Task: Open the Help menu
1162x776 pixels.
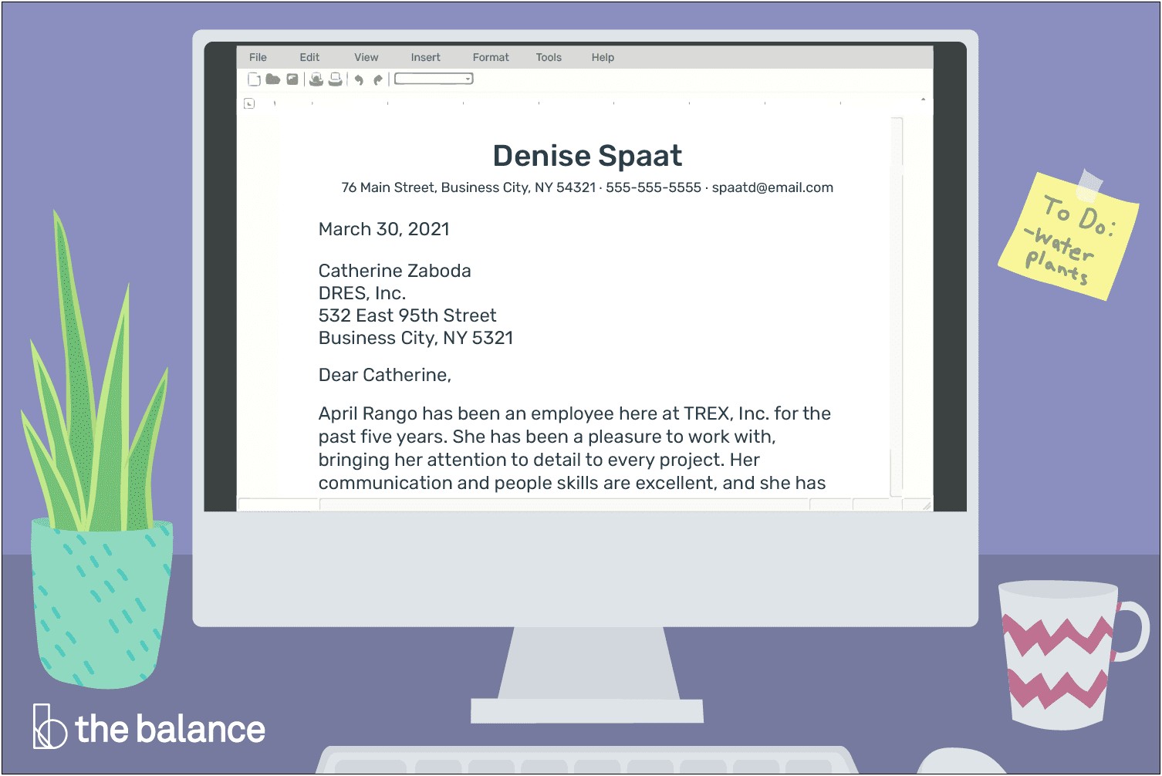Action: click(x=603, y=57)
